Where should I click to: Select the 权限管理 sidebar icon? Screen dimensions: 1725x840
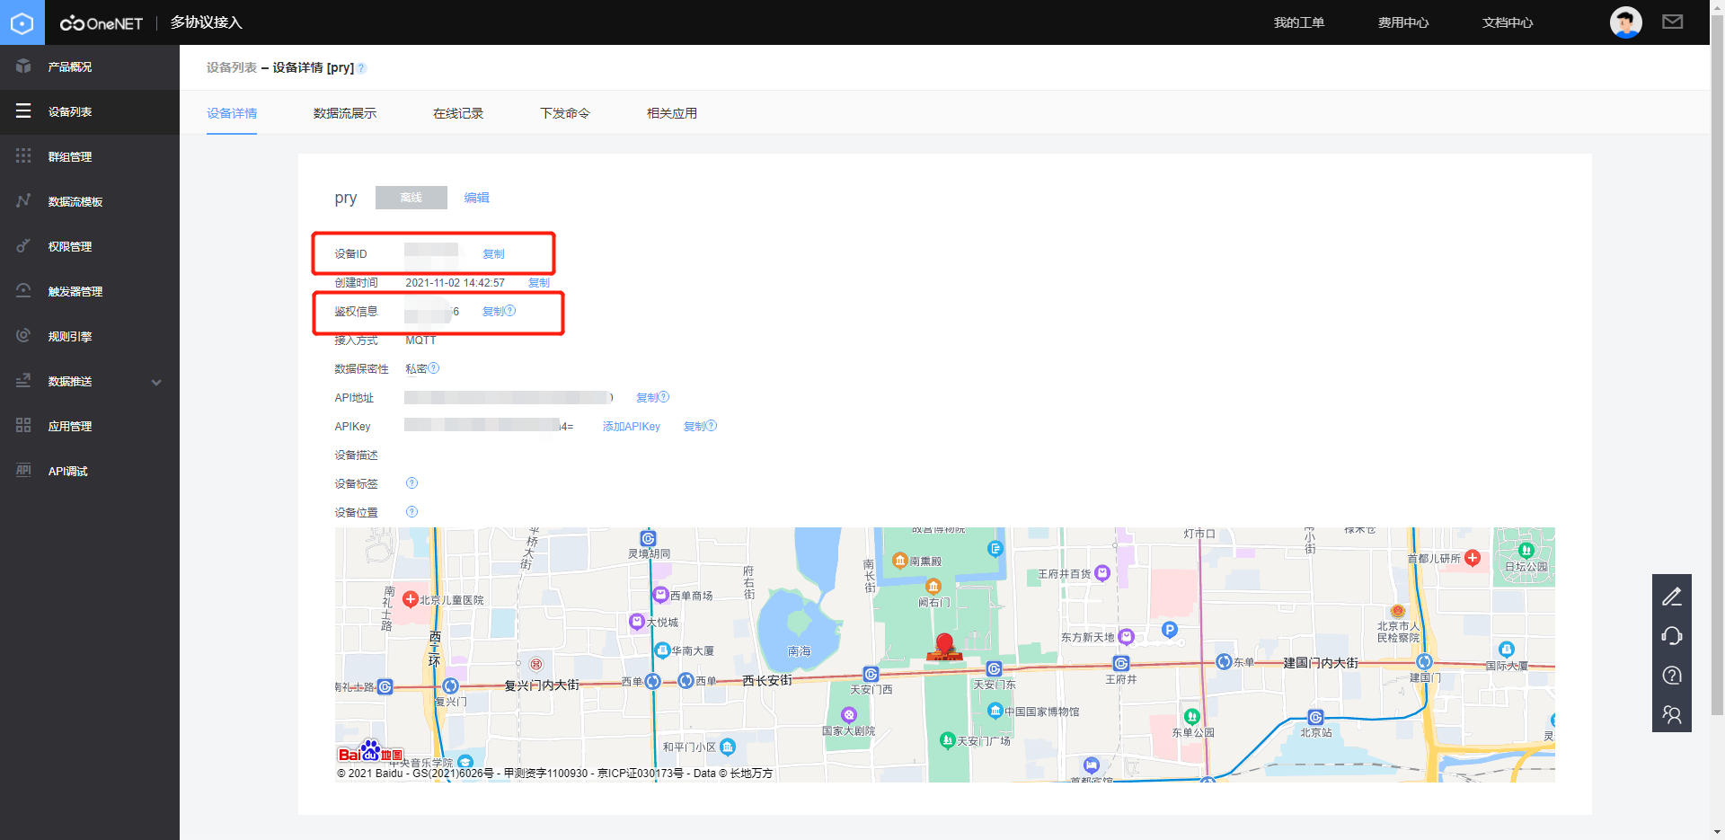23,245
